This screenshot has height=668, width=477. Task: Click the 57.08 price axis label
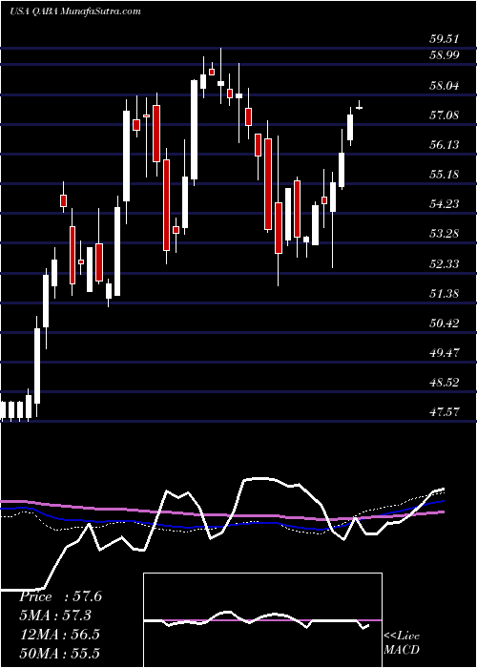445,115
